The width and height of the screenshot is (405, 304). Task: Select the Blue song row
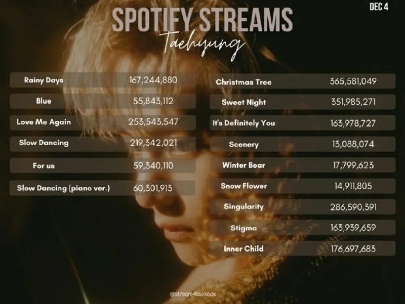coord(103,101)
